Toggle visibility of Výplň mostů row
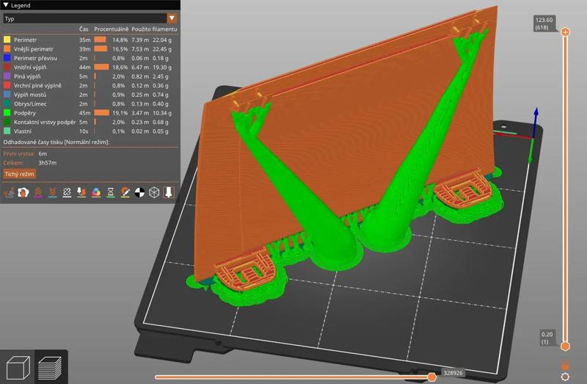 90,95
